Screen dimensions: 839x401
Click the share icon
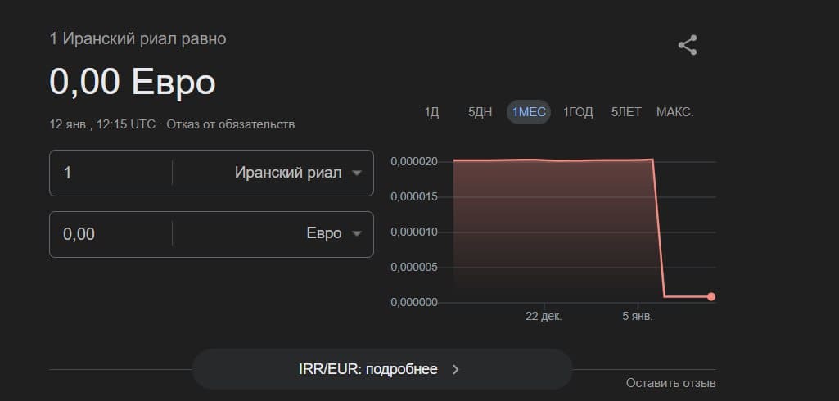688,46
